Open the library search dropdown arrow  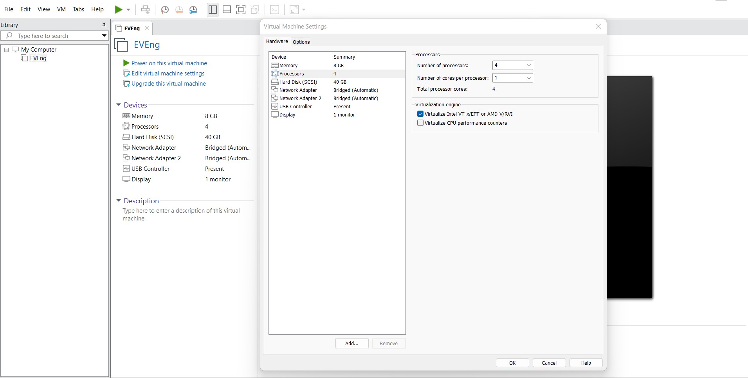click(104, 36)
